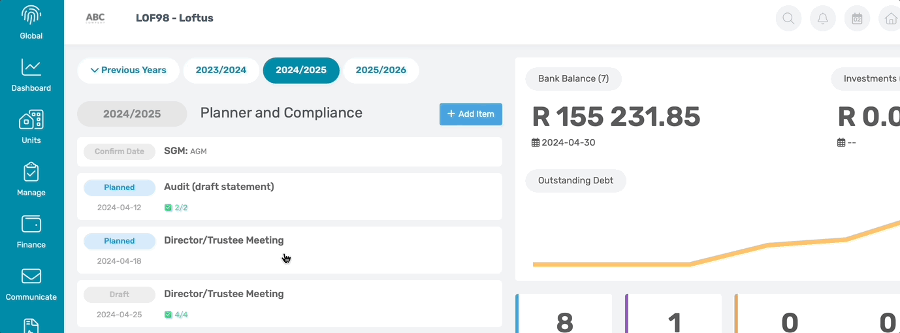Click the Add Item button
Screen dimensions: 900x333
coord(471,114)
